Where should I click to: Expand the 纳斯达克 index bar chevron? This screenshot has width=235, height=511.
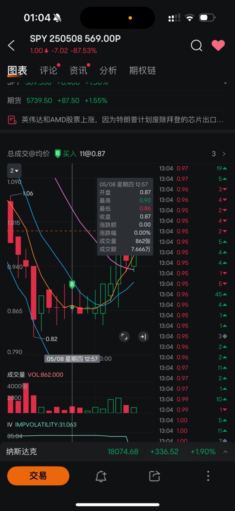[225, 452]
